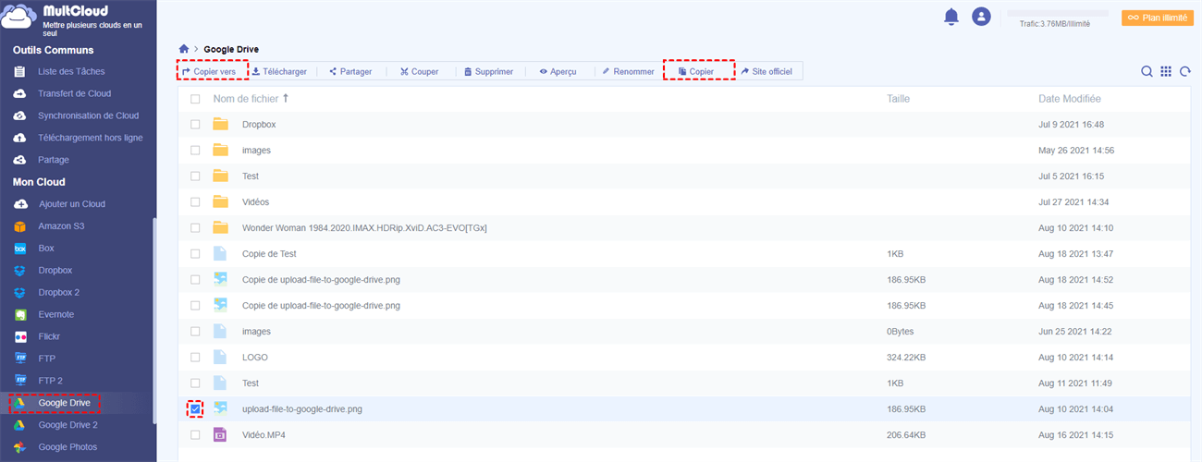Click Copier toolbar button
The image size is (1202, 462).
coord(698,71)
